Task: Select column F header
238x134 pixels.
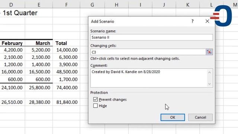Action: tap(66, 5)
